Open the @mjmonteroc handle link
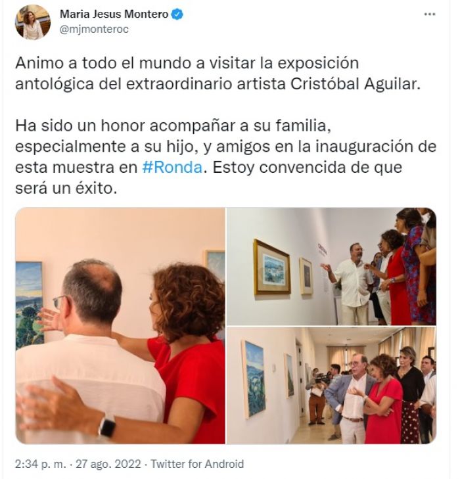The width and height of the screenshot is (460, 479). tap(94, 30)
